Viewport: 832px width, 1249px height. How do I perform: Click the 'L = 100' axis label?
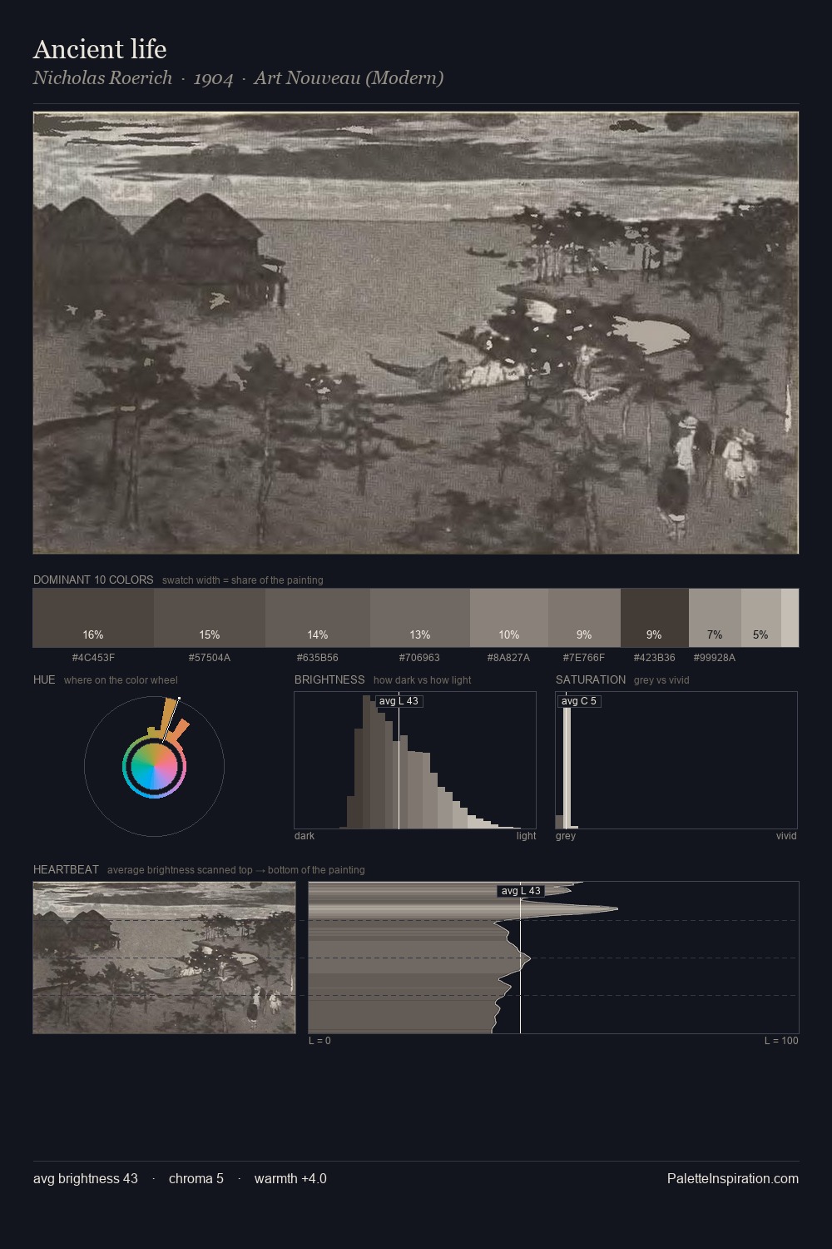(781, 1041)
